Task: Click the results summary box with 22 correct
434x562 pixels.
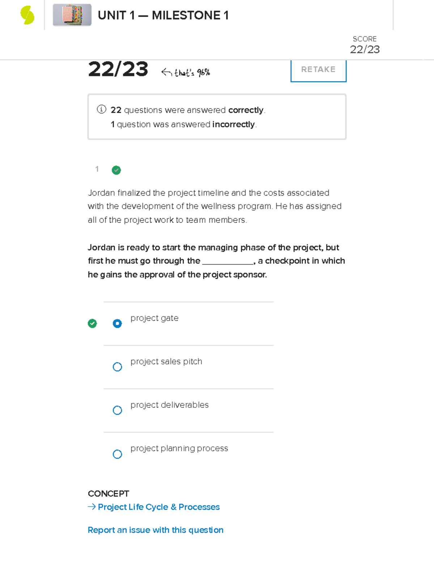Action: [x=217, y=116]
